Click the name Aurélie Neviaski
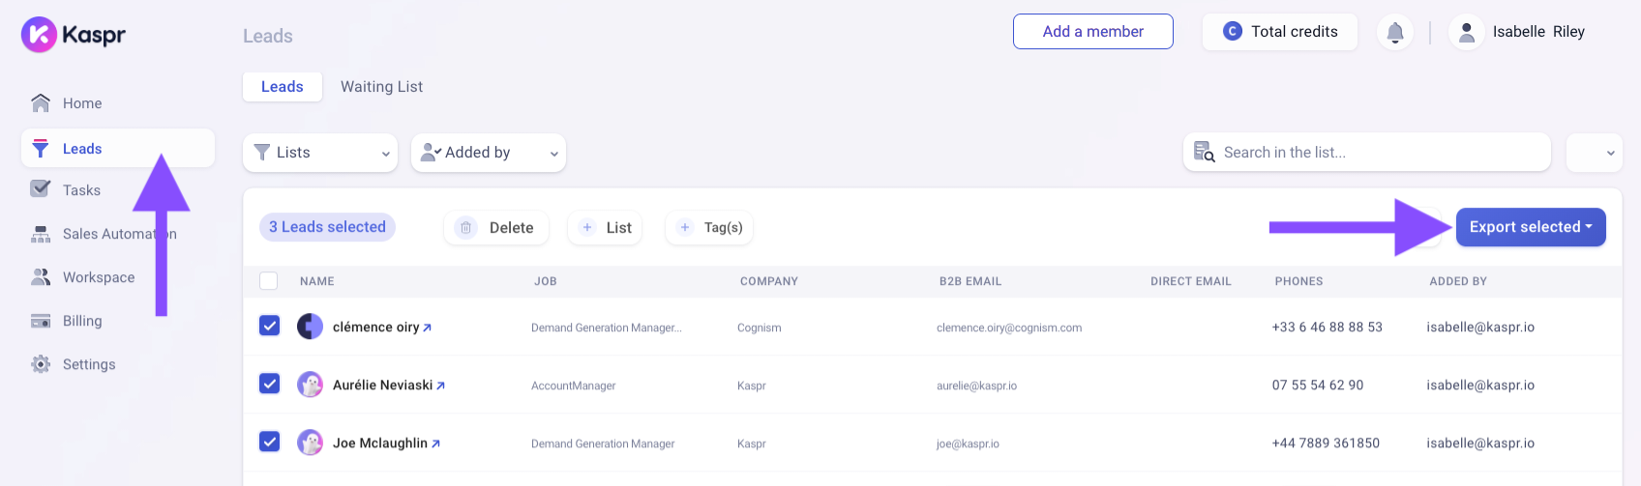The image size is (1641, 486). 382,386
